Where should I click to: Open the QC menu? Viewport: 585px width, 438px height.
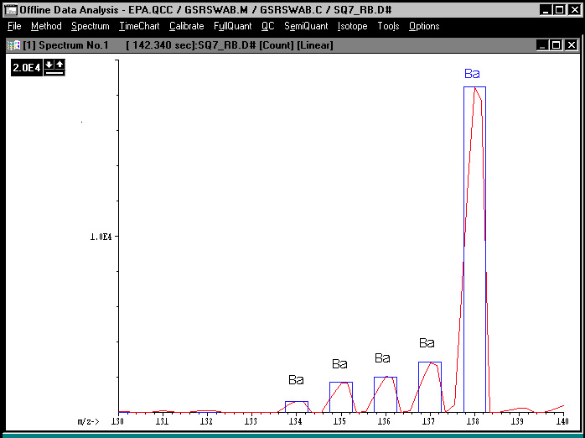click(x=267, y=26)
